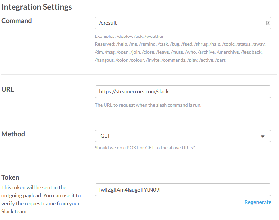The height and width of the screenshot is (220, 279).
Task: Click the Regenerate token link
Action: (258, 202)
